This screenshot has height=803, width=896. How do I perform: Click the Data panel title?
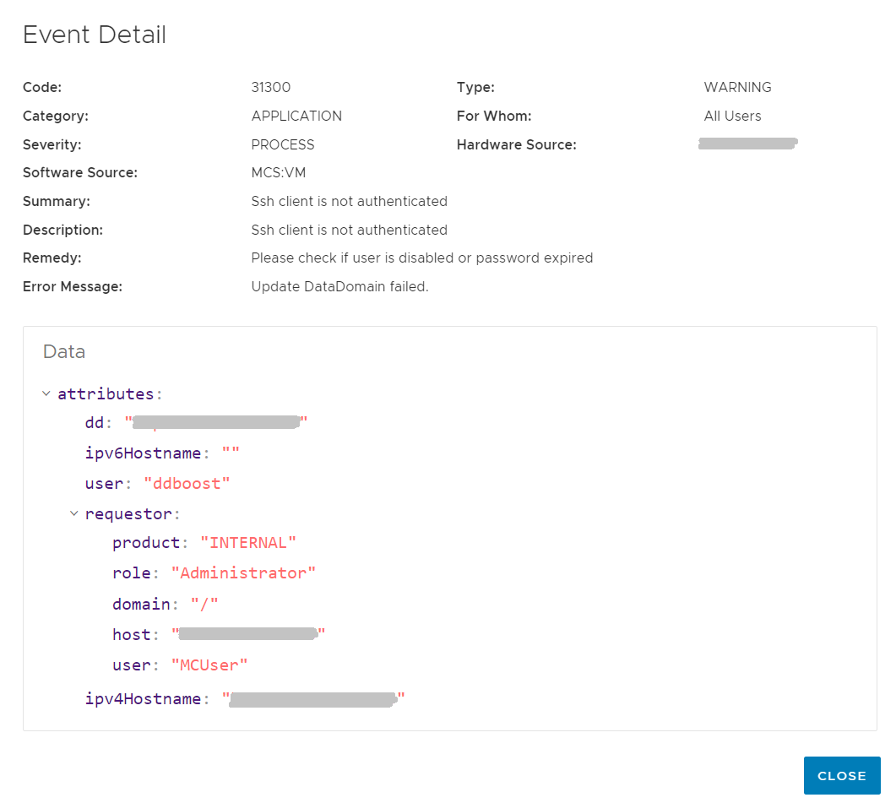tap(63, 351)
